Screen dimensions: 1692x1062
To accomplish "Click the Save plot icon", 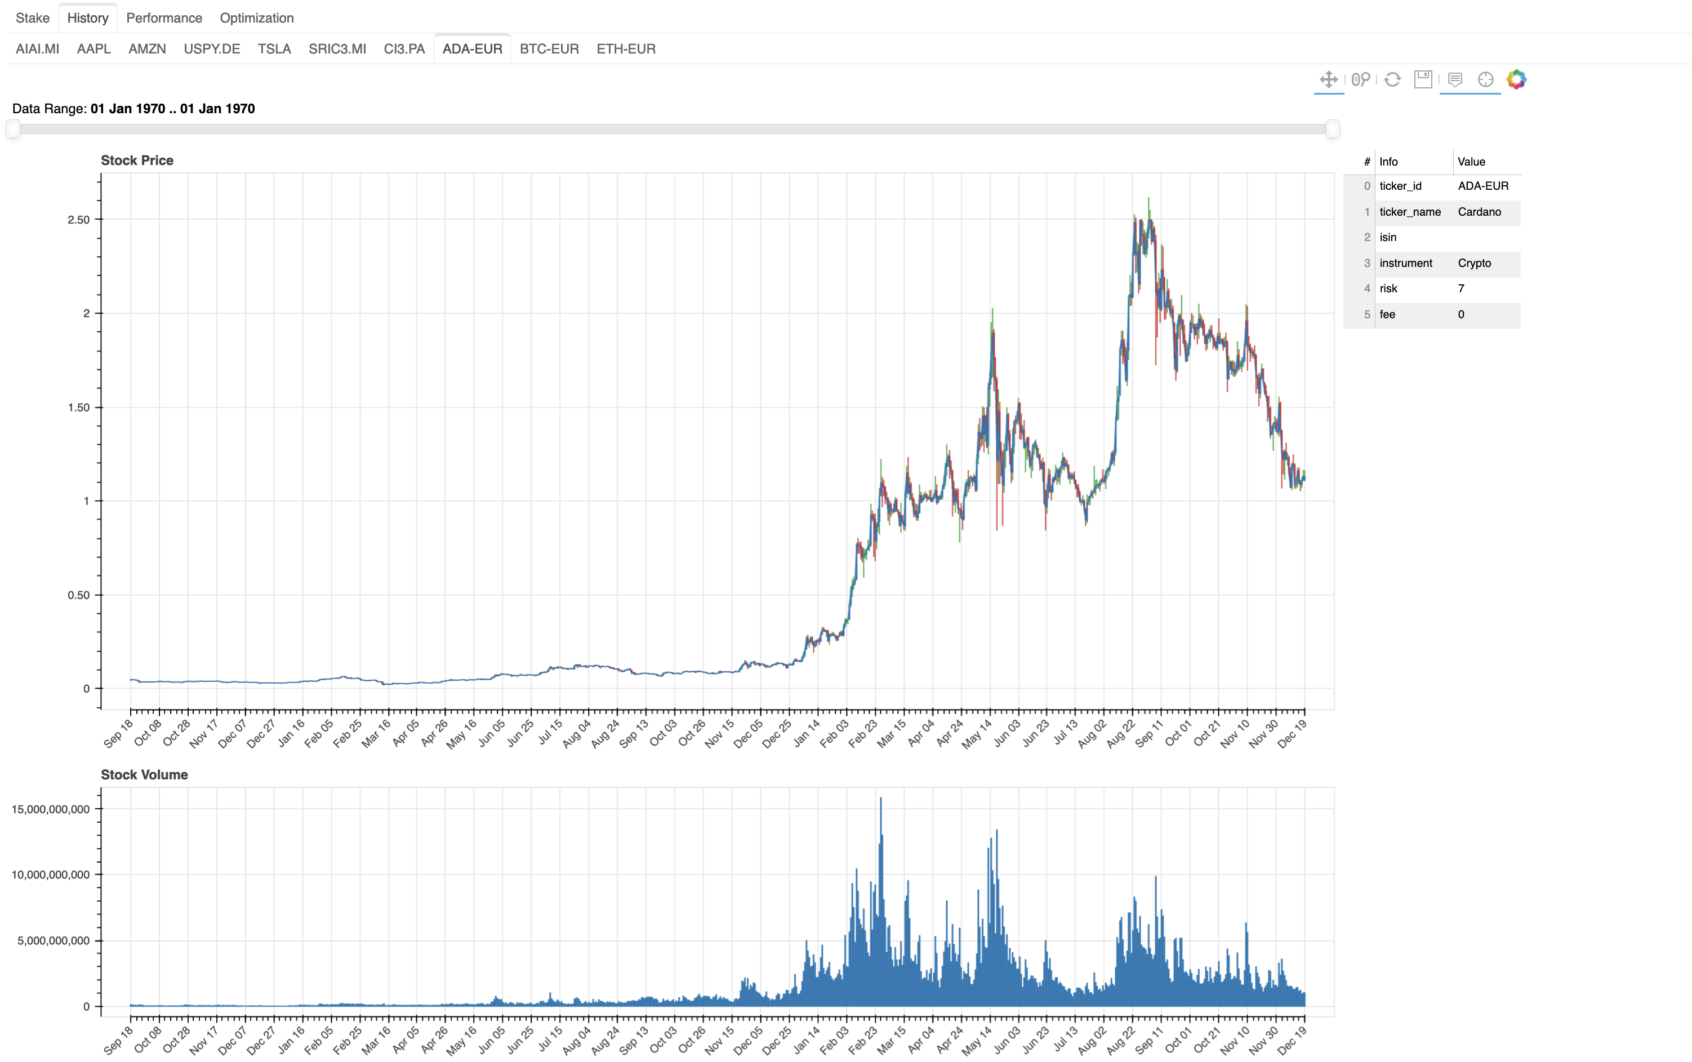I will click(1423, 79).
